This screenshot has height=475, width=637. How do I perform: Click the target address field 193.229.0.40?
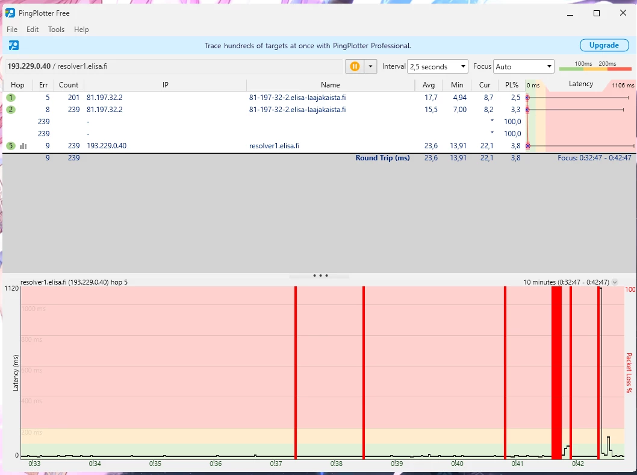click(174, 66)
